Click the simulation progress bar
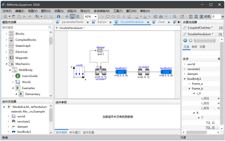This screenshot has width=225, height=141. point(204,41)
